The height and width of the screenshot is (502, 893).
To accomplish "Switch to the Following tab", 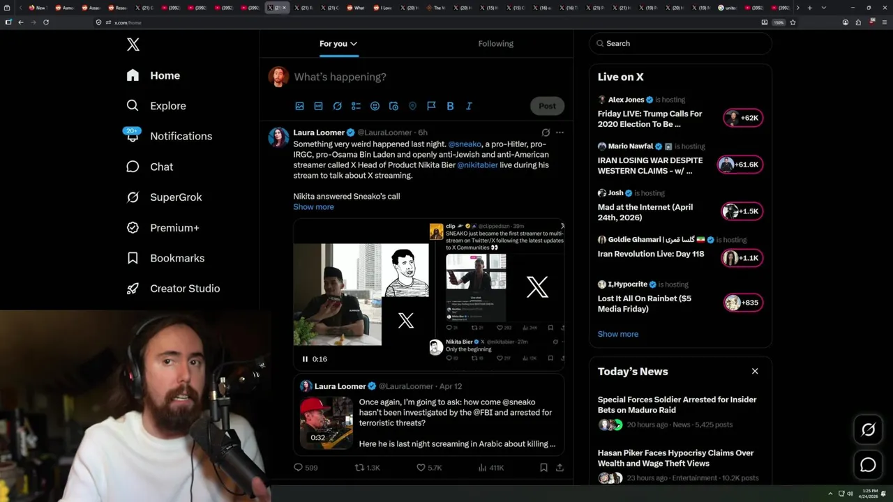I will (495, 44).
